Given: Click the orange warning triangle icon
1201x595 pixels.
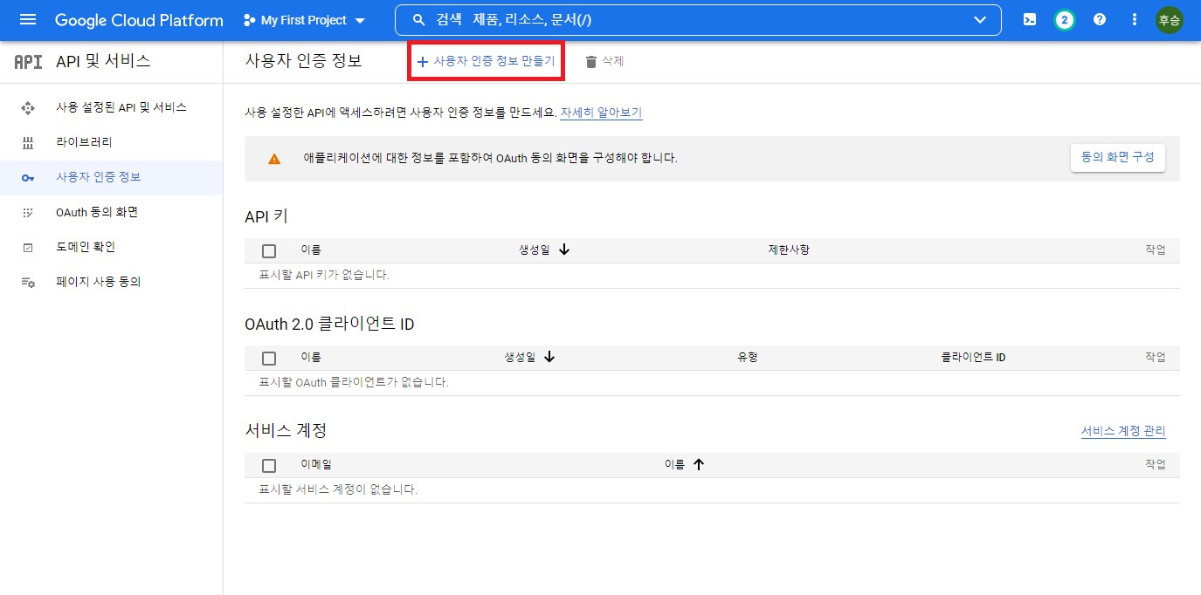Looking at the screenshot, I should click(274, 159).
